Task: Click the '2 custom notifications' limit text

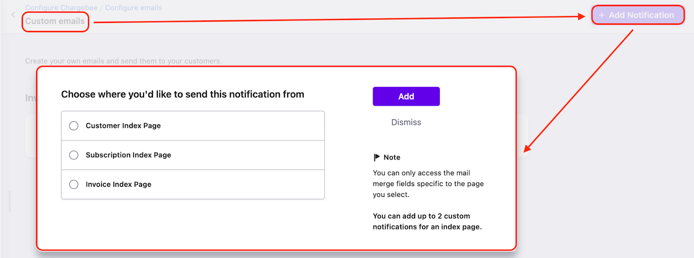Action: coord(427,221)
